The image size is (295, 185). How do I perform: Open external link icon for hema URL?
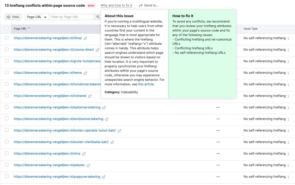pos(85,73)
